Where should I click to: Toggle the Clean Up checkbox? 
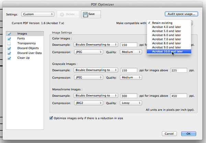(9, 58)
